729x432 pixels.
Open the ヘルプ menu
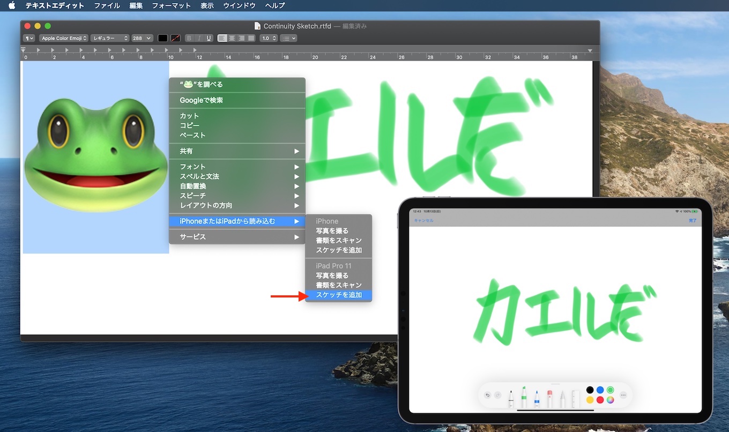click(275, 5)
